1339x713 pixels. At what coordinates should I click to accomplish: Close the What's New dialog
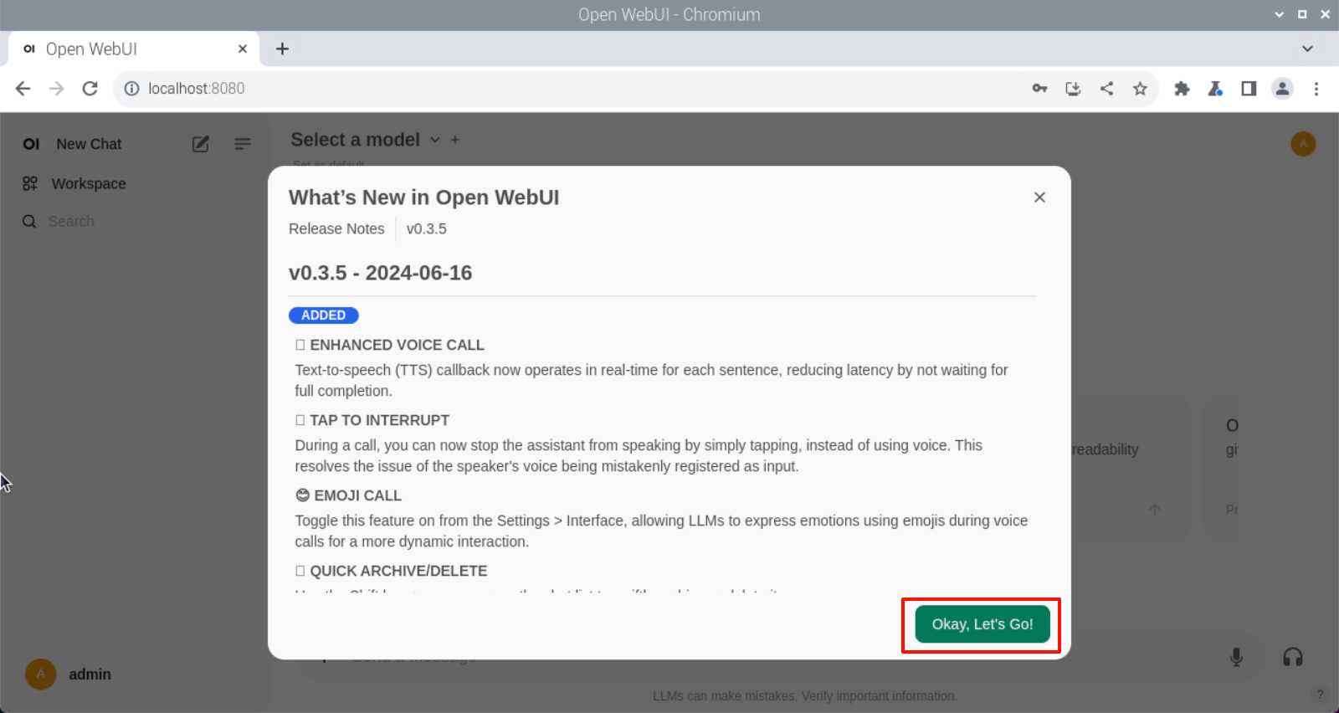(x=1039, y=197)
